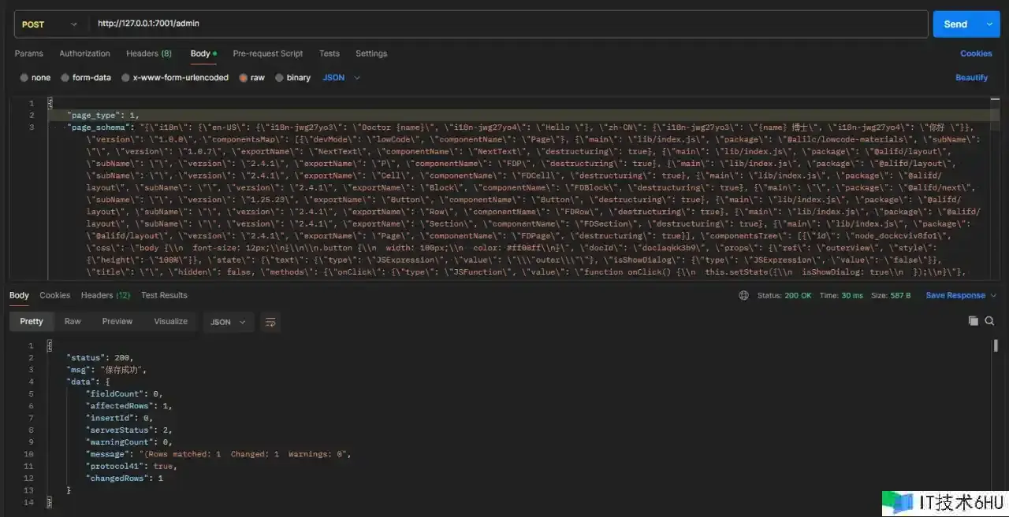
Task: Click the search response magnifier icon
Action: point(989,321)
